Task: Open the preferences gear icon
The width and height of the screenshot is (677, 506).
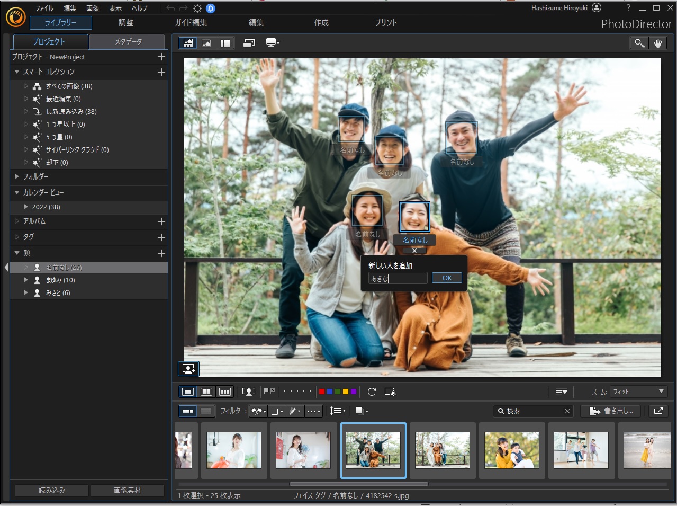Action: click(197, 8)
